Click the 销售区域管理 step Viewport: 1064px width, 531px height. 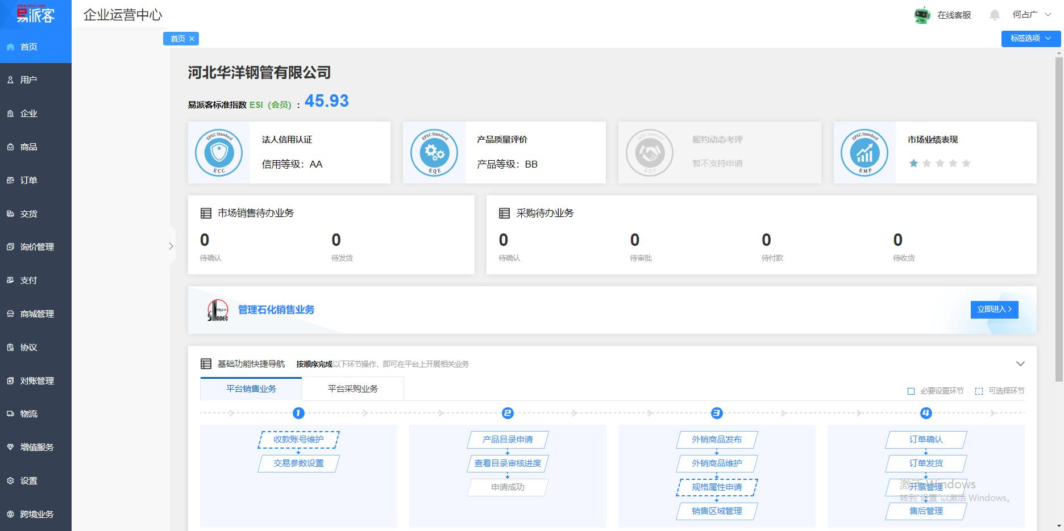point(717,511)
